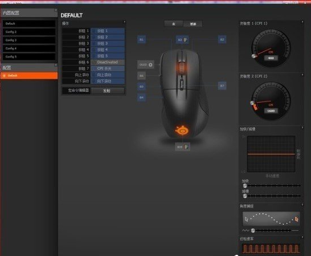Open help for the 操作 actions panel
Screen dimensions: 311x256
tap(124, 22)
